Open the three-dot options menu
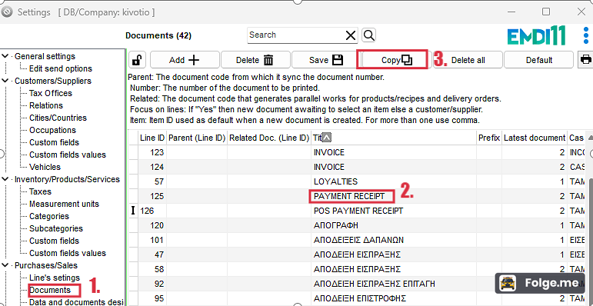Image resolution: width=593 pixels, height=306 pixels. click(586, 35)
